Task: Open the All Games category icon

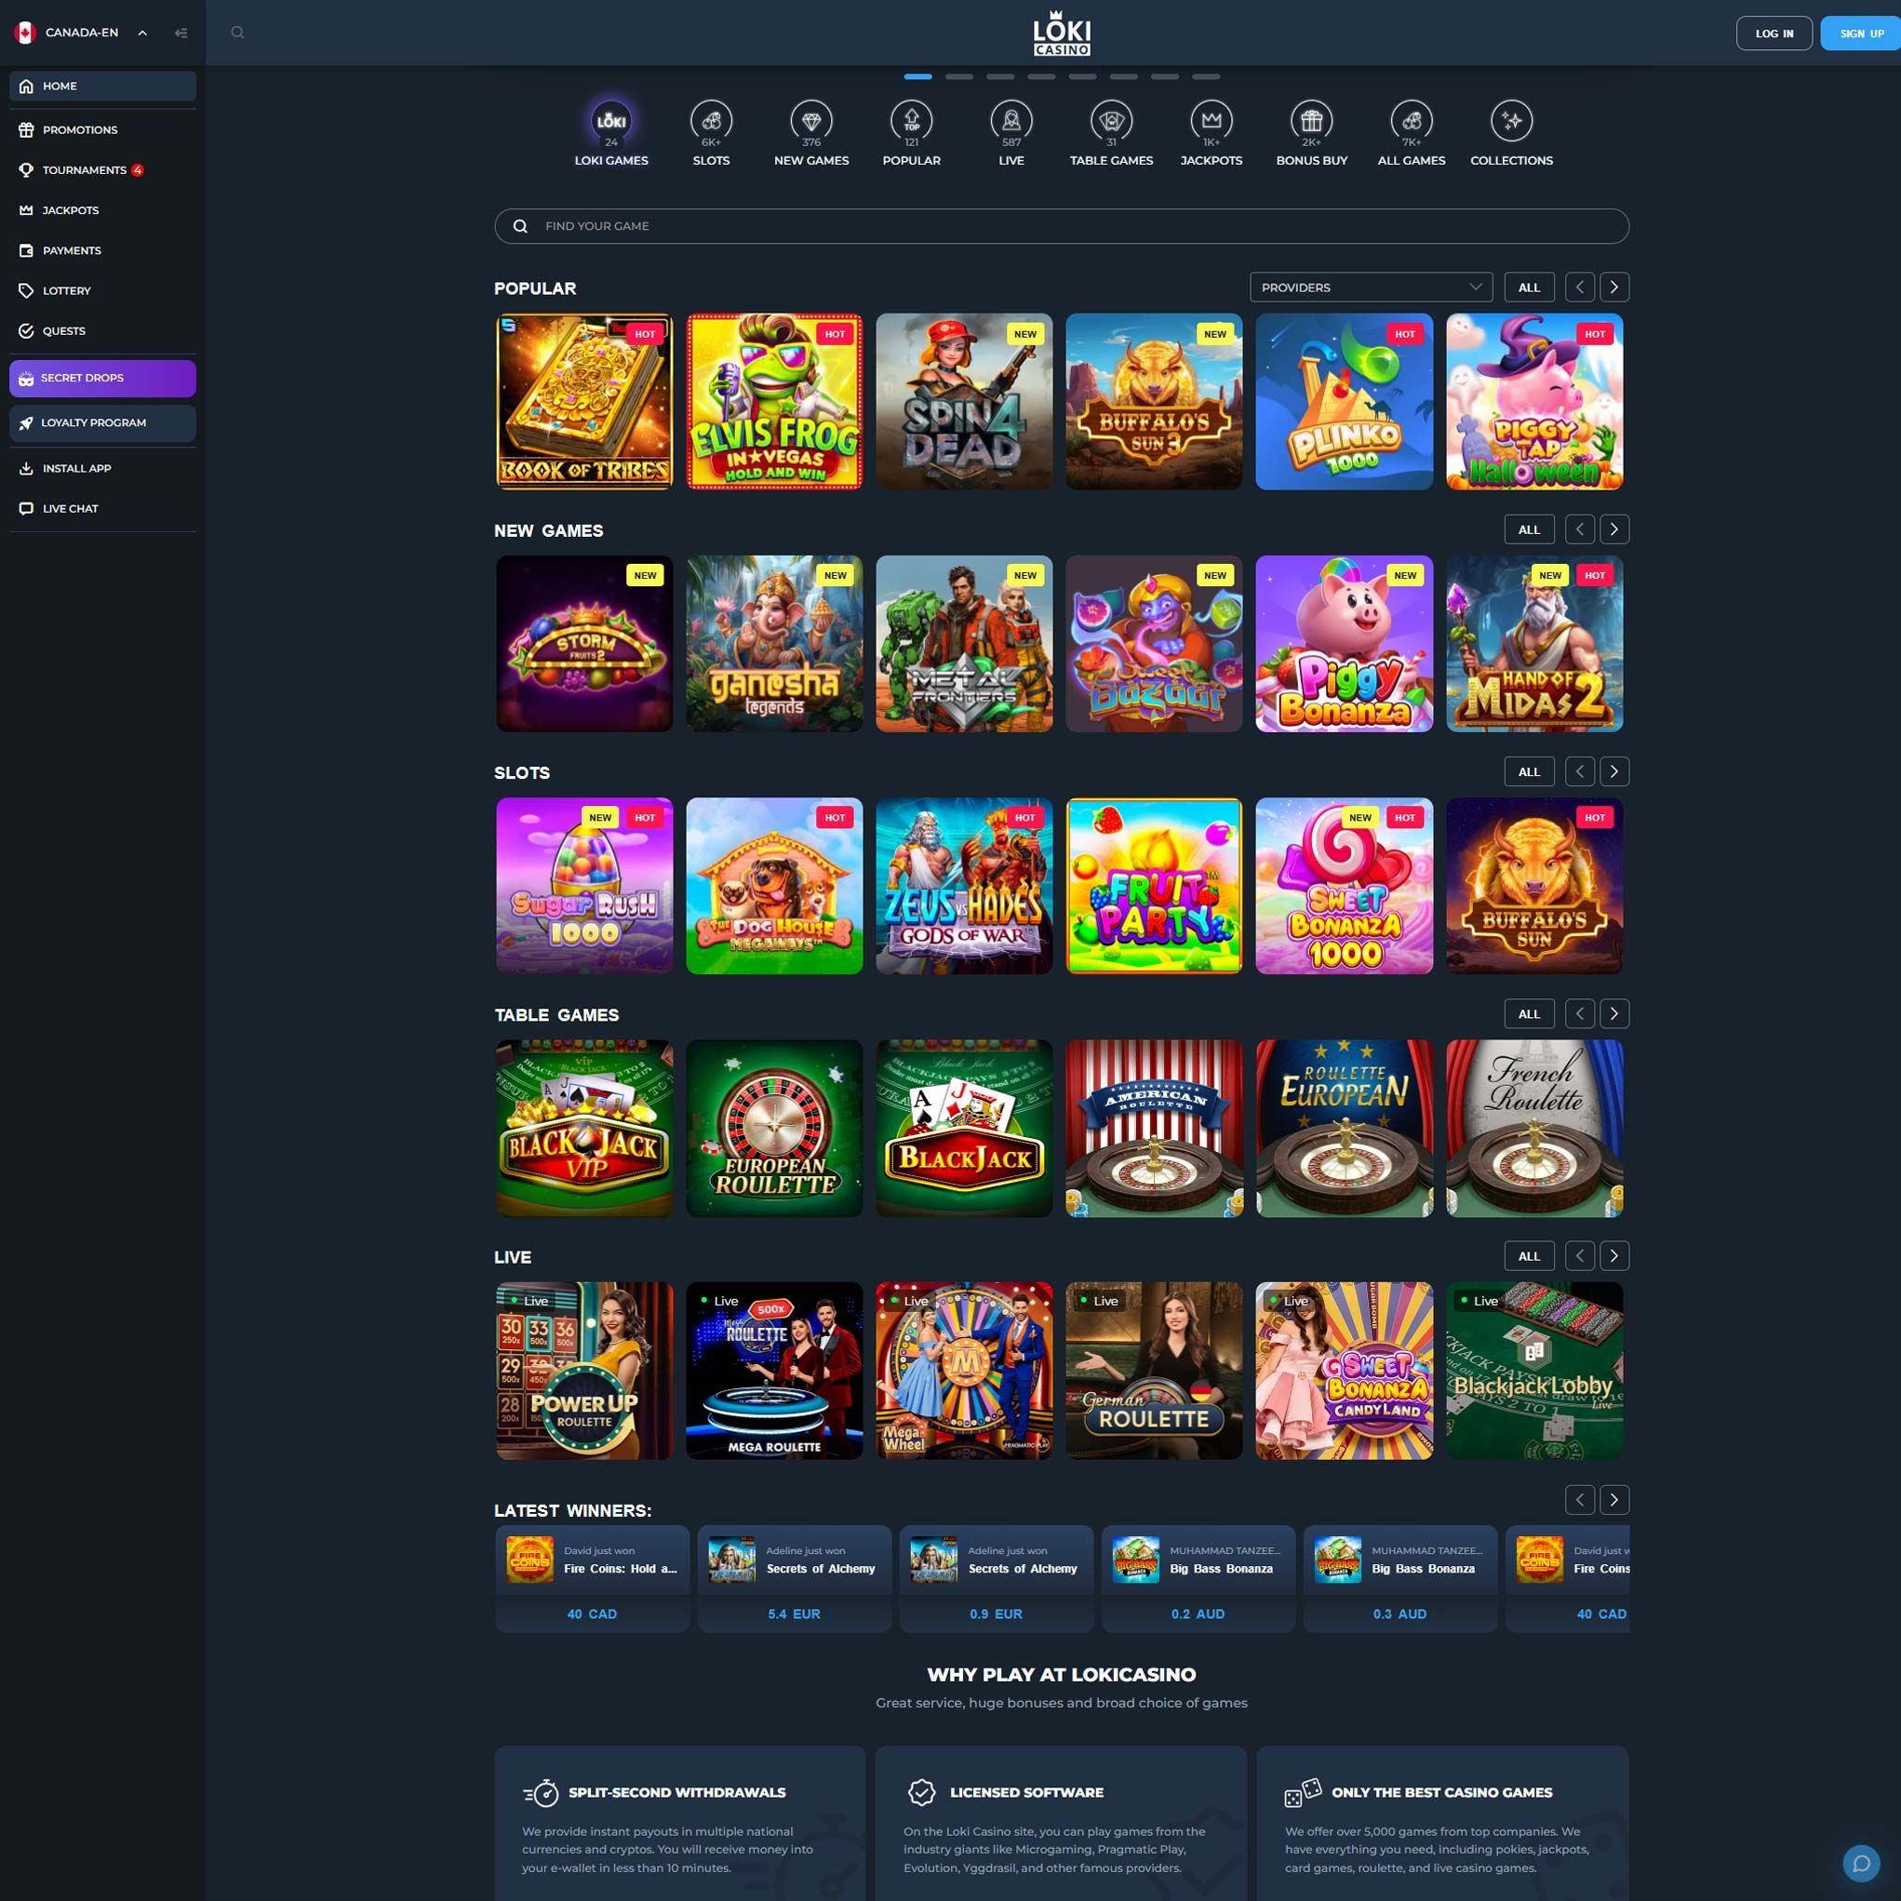Action: 1411,121
